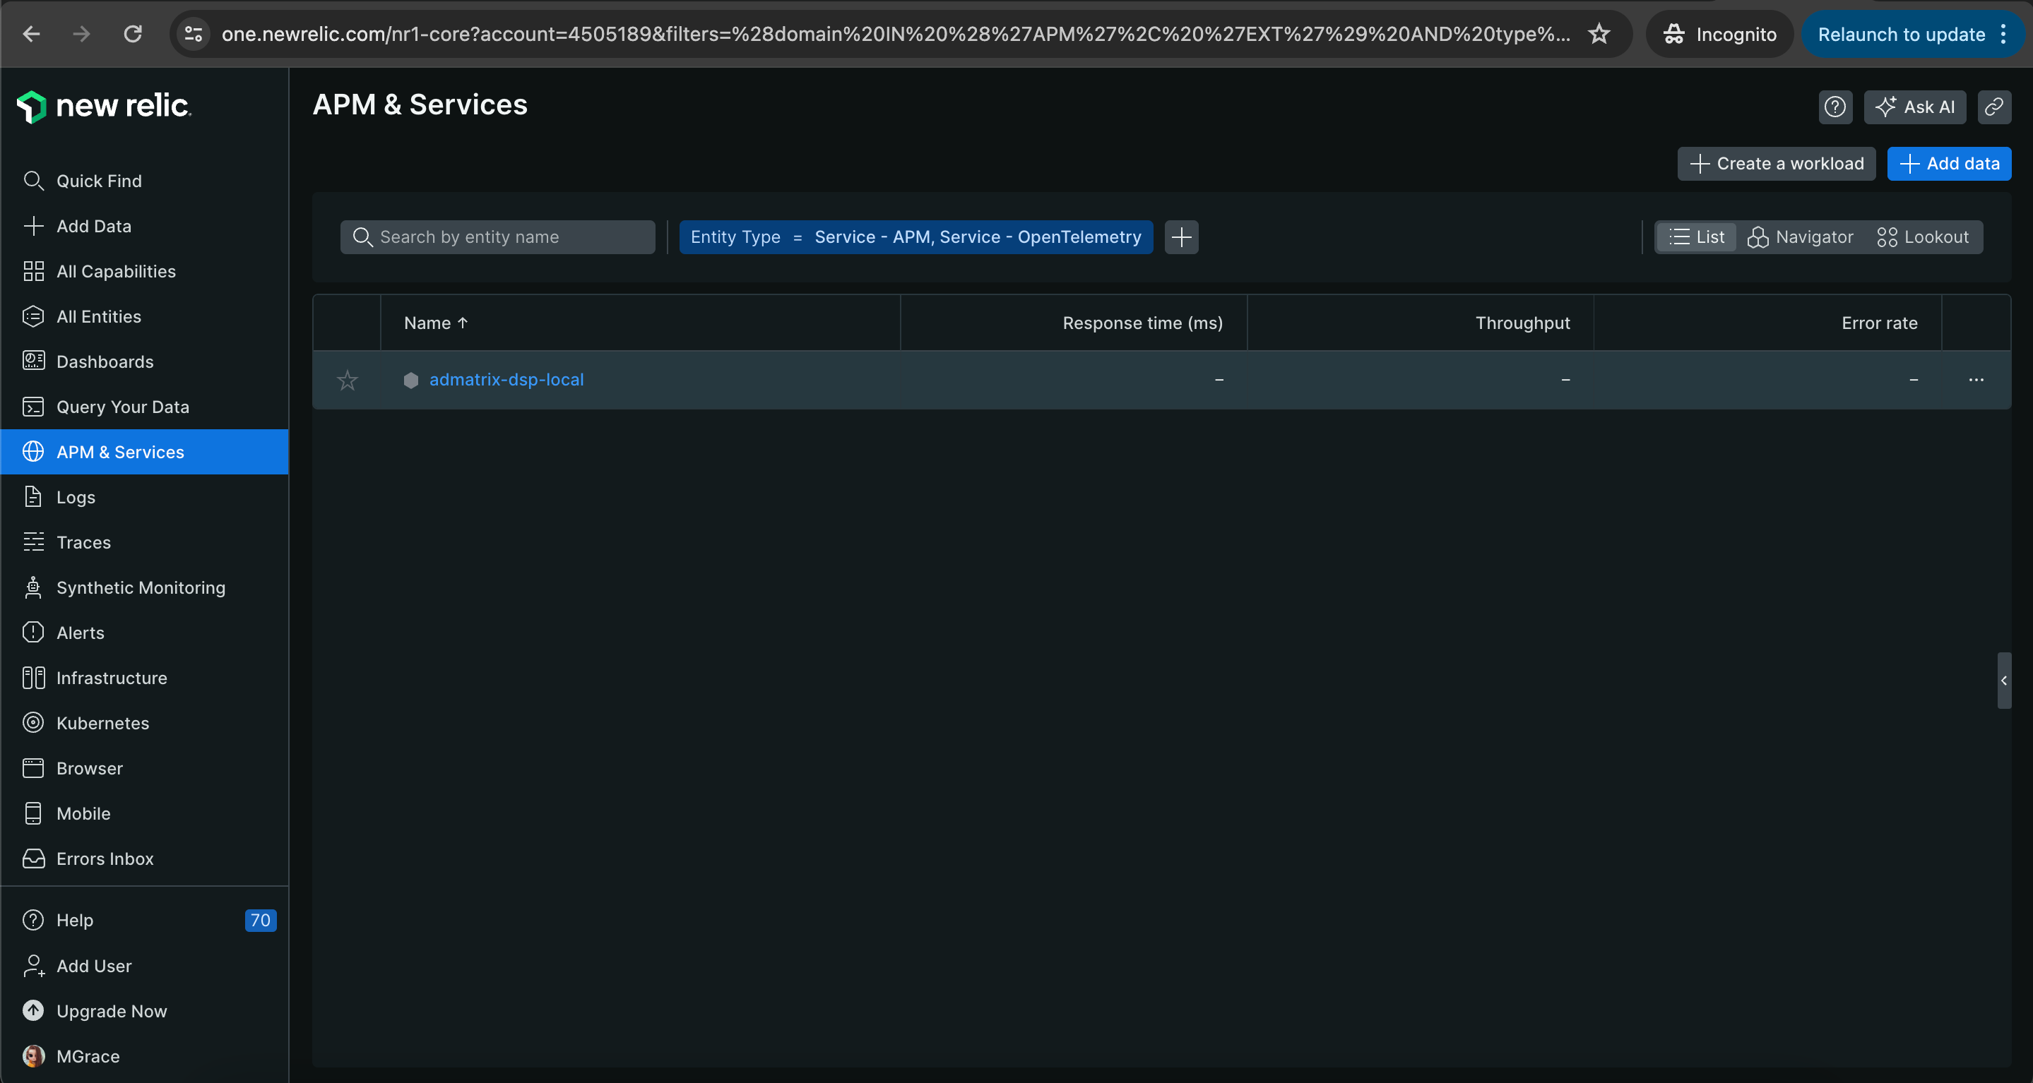The width and height of the screenshot is (2033, 1083).
Task: Click the bookmark/star icon for admatrix-dsp-local
Action: (347, 379)
